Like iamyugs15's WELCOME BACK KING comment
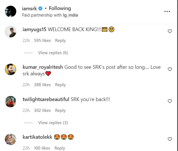Screen dimensions: 178x151 click(x=170, y=31)
